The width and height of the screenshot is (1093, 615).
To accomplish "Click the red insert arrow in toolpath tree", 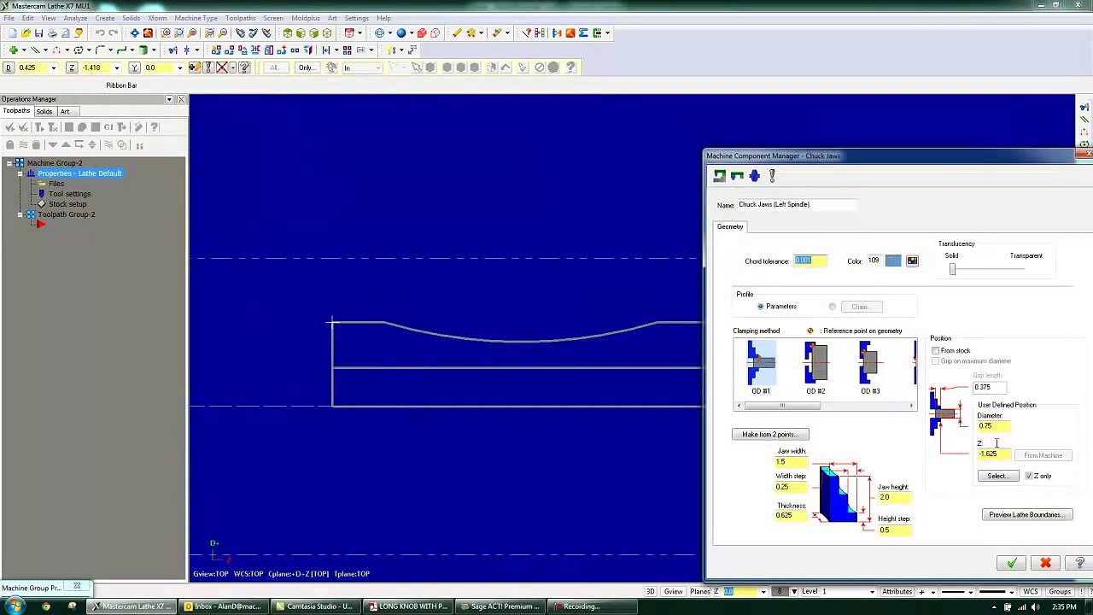I will tap(40, 225).
